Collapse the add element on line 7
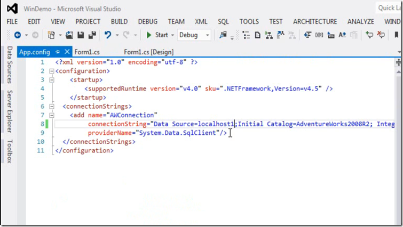 pyautogui.click(x=52, y=115)
